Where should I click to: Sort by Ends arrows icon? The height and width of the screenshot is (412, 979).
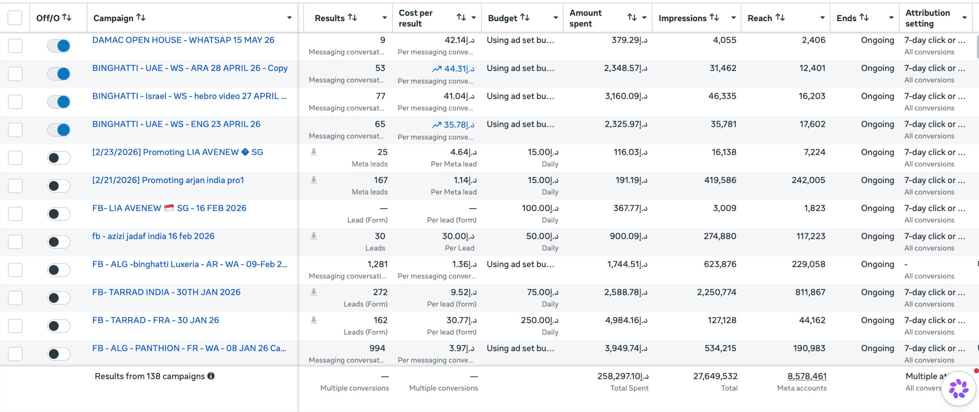coord(864,18)
